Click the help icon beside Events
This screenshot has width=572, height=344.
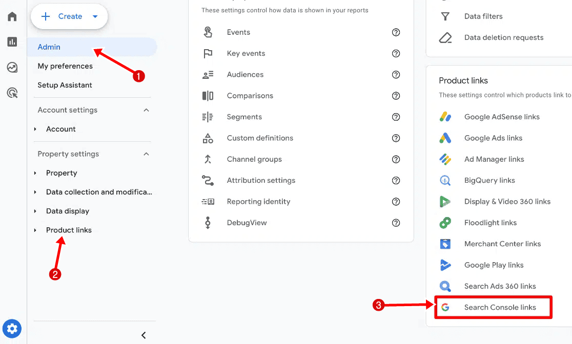pyautogui.click(x=396, y=32)
